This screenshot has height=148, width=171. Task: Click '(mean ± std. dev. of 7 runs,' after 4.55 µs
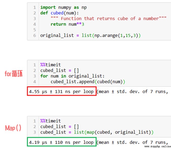tap(132, 92)
